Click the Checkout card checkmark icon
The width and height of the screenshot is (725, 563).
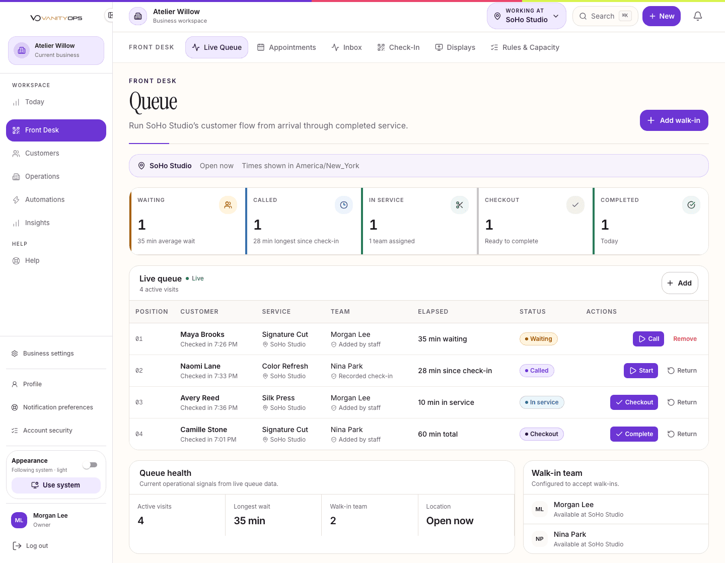pyautogui.click(x=575, y=205)
